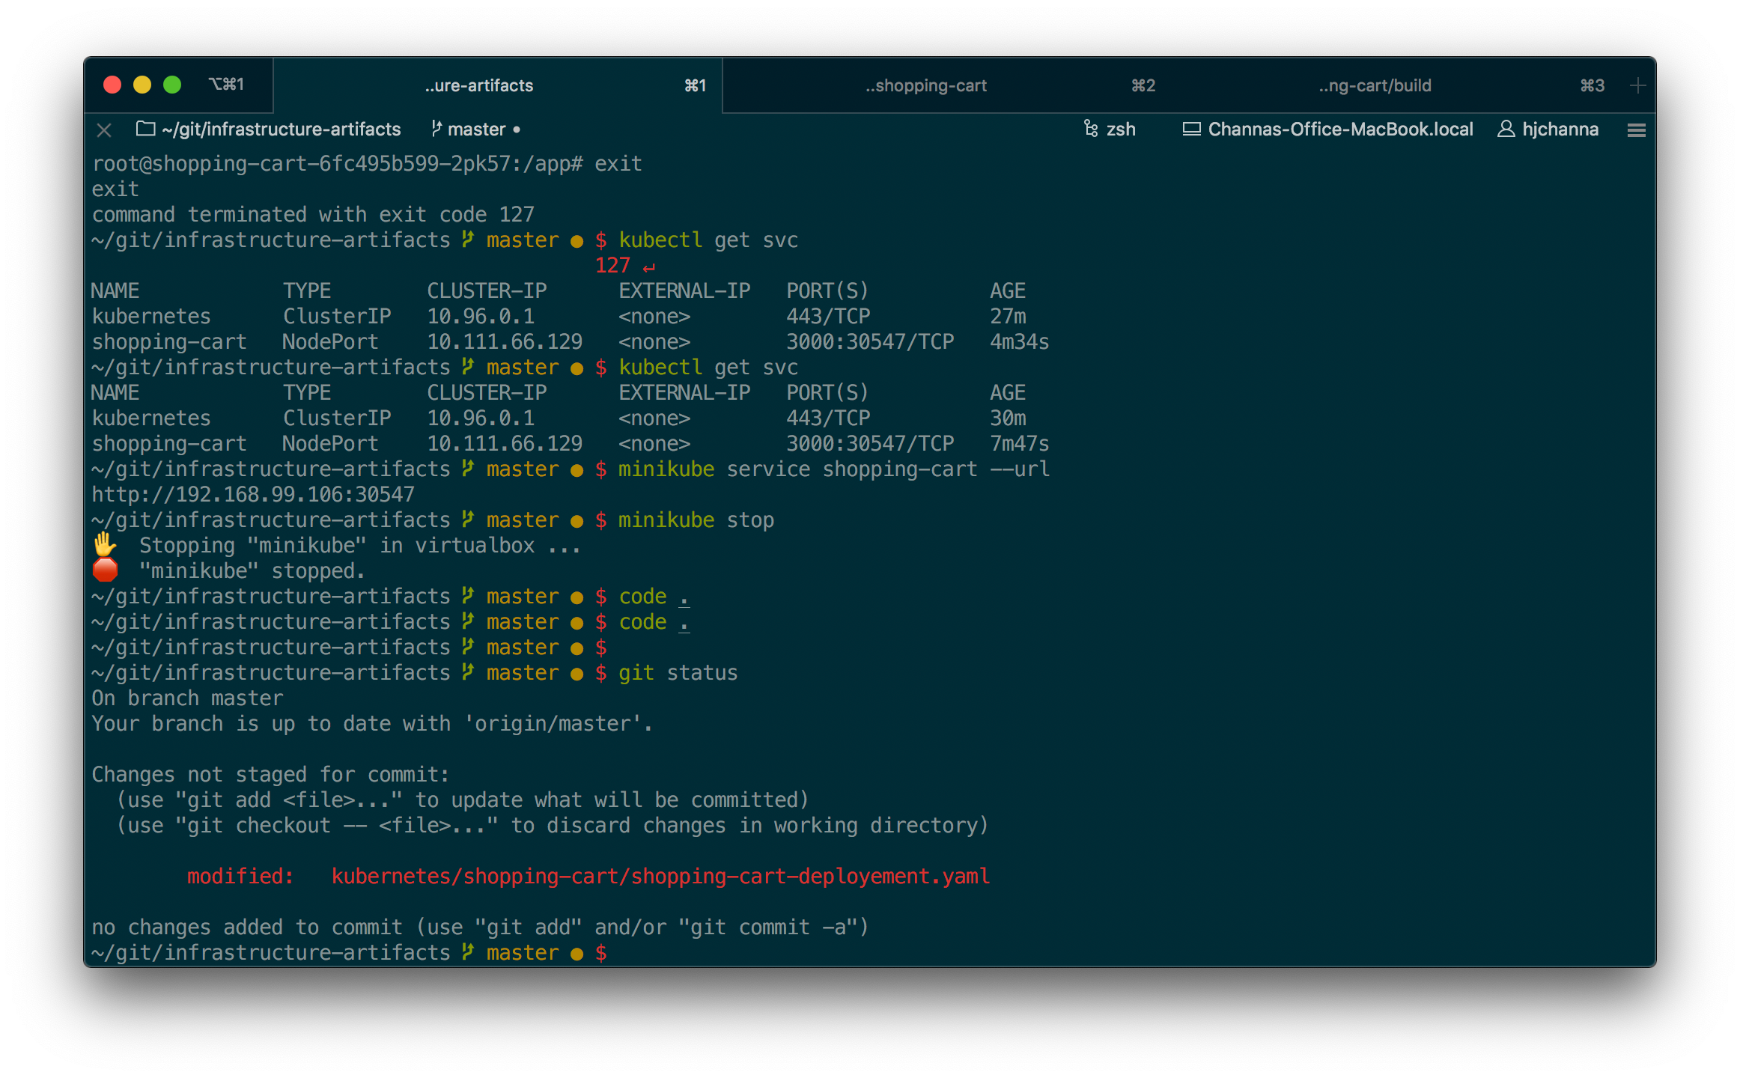Select the ..ure-artifacts tab
The height and width of the screenshot is (1078, 1740).
[479, 86]
